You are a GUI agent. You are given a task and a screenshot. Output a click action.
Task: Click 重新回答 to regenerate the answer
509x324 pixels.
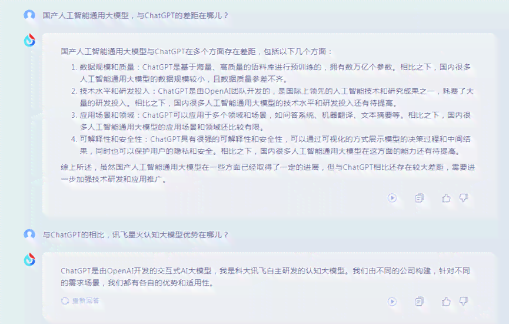pyautogui.click(x=80, y=301)
